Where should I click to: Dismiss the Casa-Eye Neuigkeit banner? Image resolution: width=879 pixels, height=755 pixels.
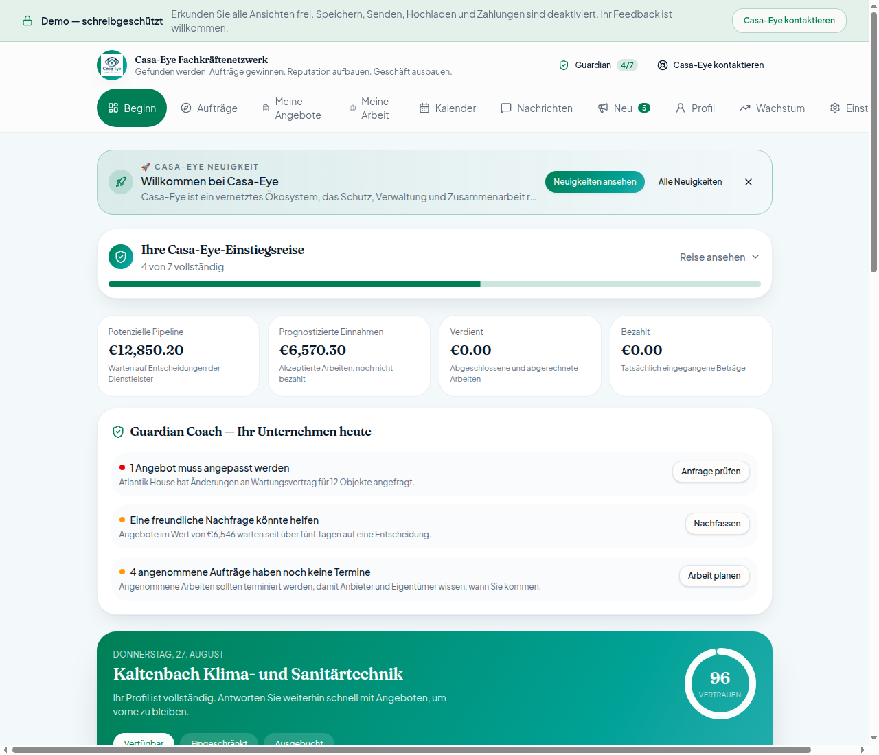[x=749, y=182]
